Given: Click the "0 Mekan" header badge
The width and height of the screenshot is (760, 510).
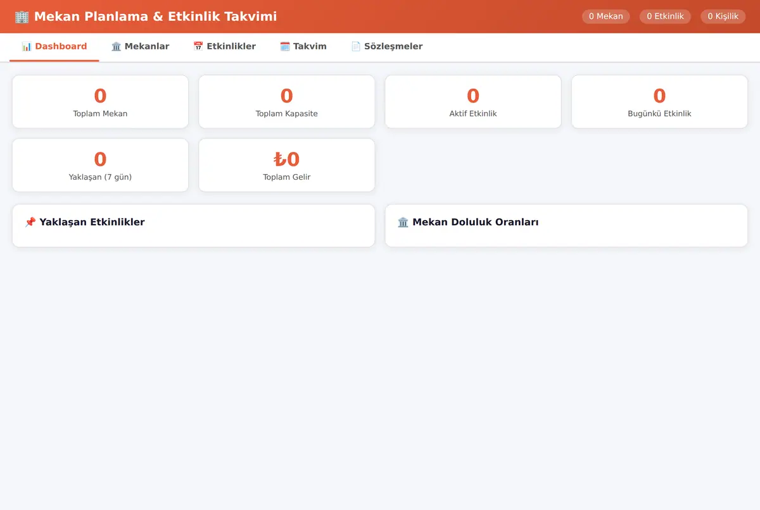Looking at the screenshot, I should tap(606, 16).
